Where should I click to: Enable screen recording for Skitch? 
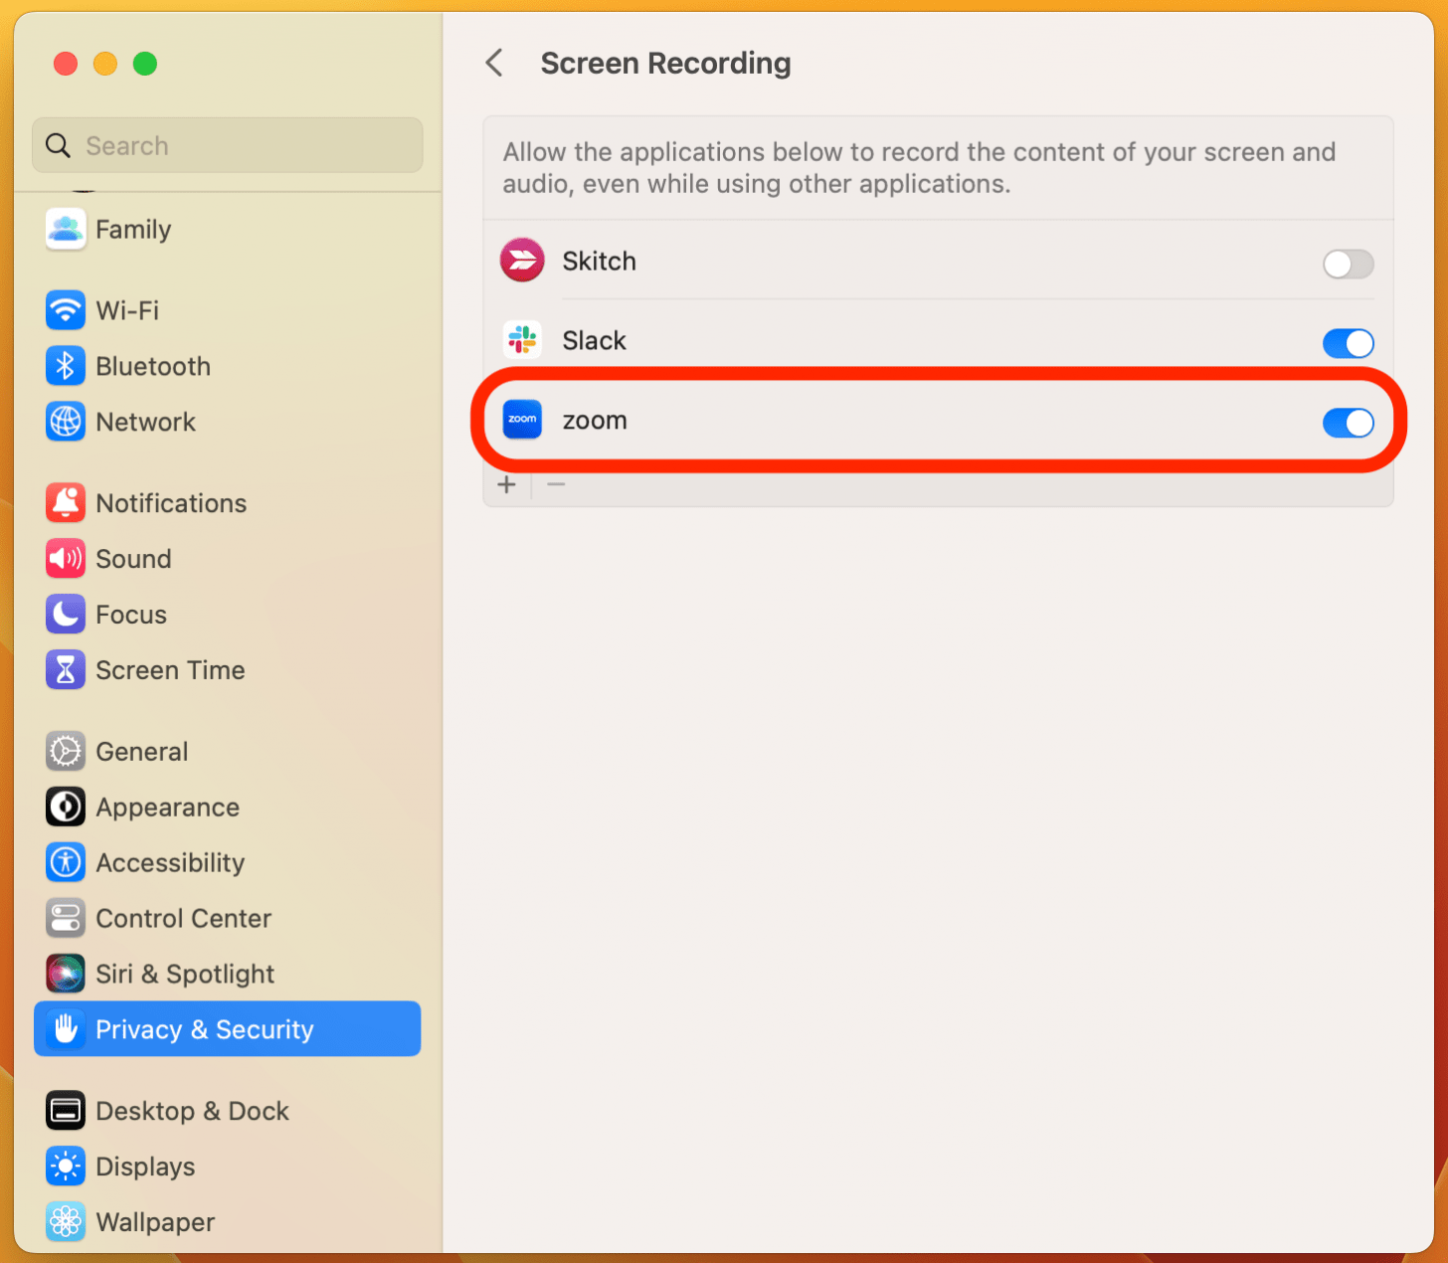1348,265
